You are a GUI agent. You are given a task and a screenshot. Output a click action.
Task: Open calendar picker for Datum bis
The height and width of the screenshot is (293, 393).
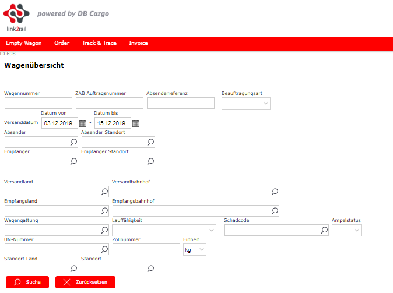pos(136,123)
